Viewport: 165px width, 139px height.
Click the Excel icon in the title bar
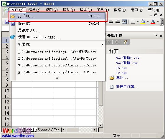coord(4,4)
